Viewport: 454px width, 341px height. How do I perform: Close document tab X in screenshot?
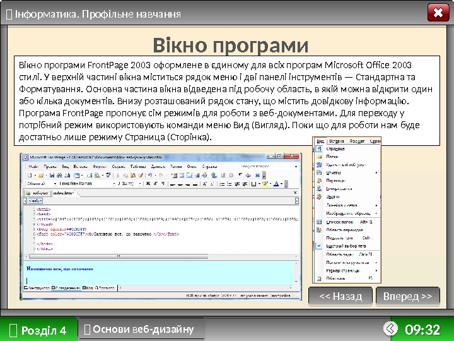[x=295, y=193]
